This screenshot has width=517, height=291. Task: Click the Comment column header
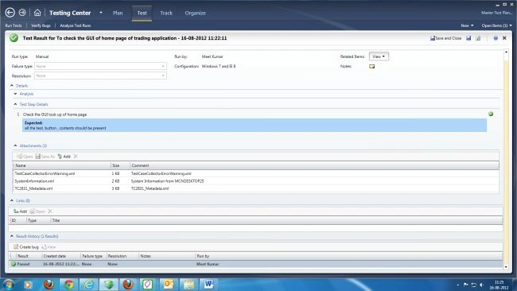point(314,165)
